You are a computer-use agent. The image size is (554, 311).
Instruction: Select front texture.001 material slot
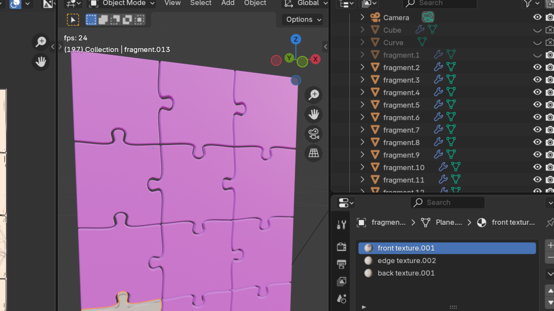click(447, 248)
